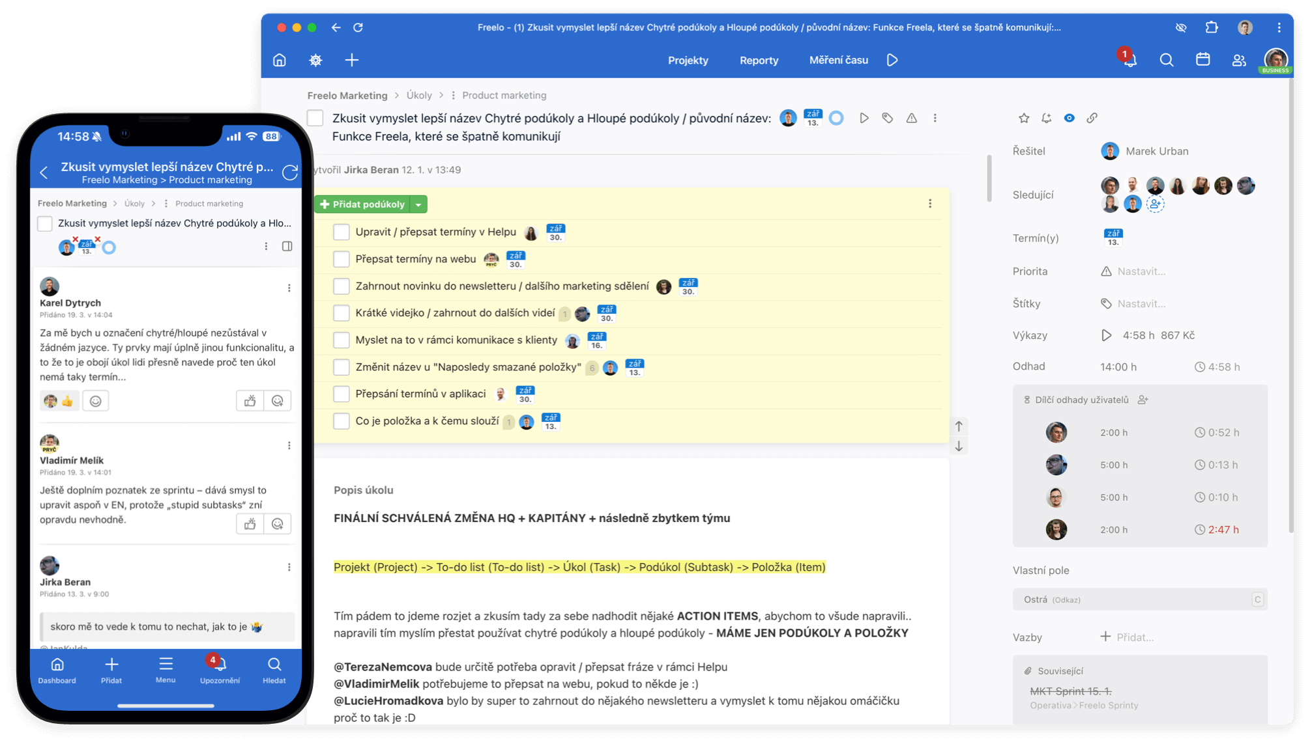Check 'Zahrnout novinku do newsletteru' subtask

pos(342,286)
